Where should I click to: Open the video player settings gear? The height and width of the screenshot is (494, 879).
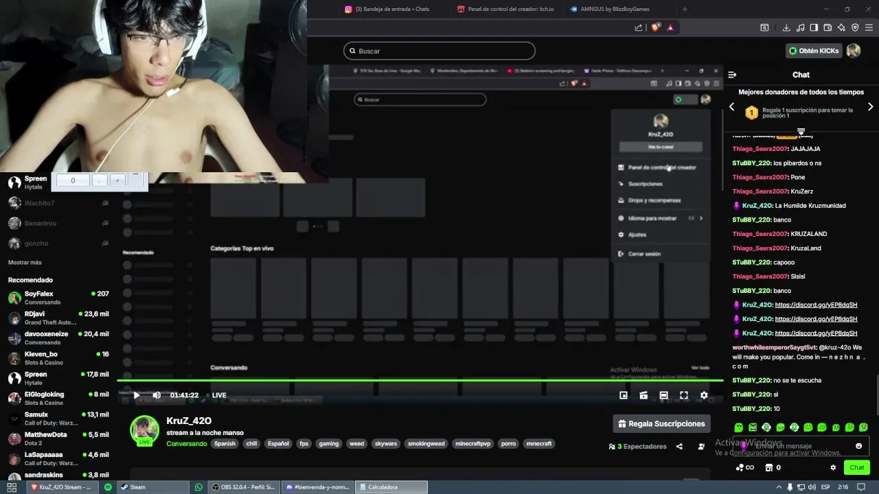[x=704, y=395]
